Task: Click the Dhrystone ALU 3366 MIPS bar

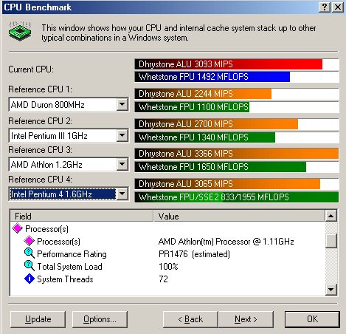Action: point(237,154)
